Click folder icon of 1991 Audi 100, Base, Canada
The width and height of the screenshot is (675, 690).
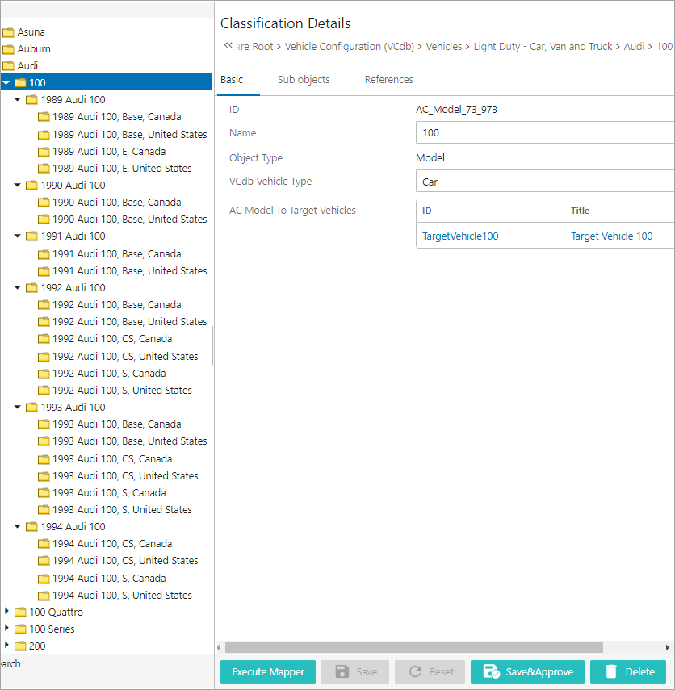(x=44, y=254)
